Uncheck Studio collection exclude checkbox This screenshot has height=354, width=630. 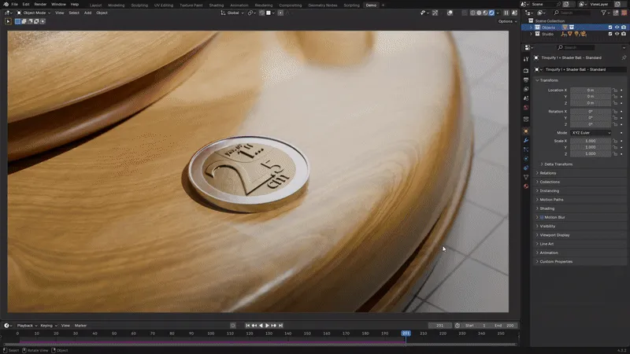[610, 34]
